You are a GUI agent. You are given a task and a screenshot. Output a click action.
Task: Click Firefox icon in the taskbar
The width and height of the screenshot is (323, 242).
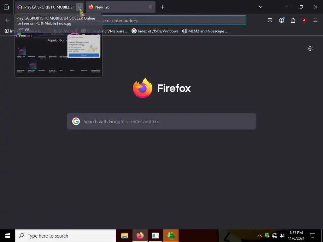click(x=140, y=236)
